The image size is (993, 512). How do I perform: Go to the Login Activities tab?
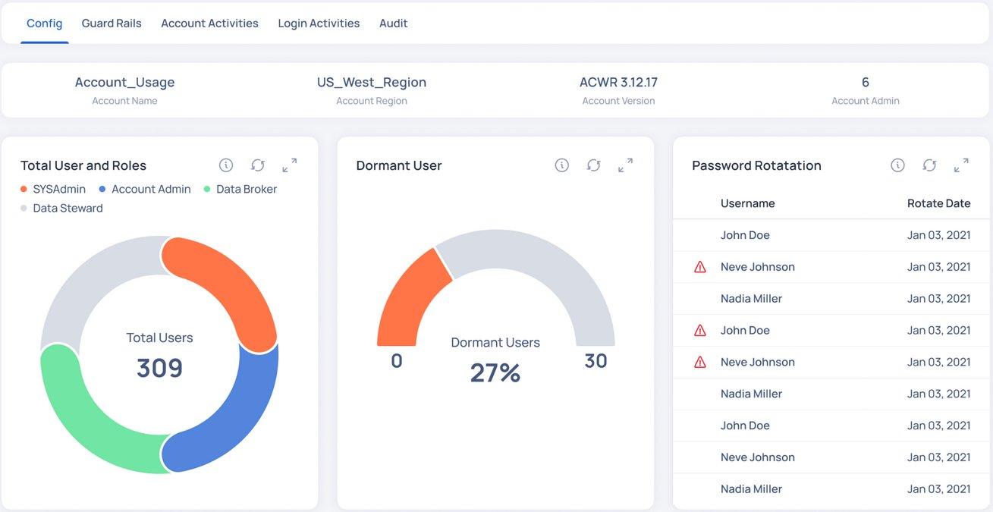[319, 24]
